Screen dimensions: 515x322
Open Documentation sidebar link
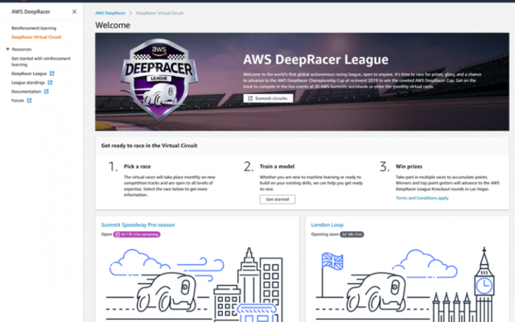coord(27,91)
